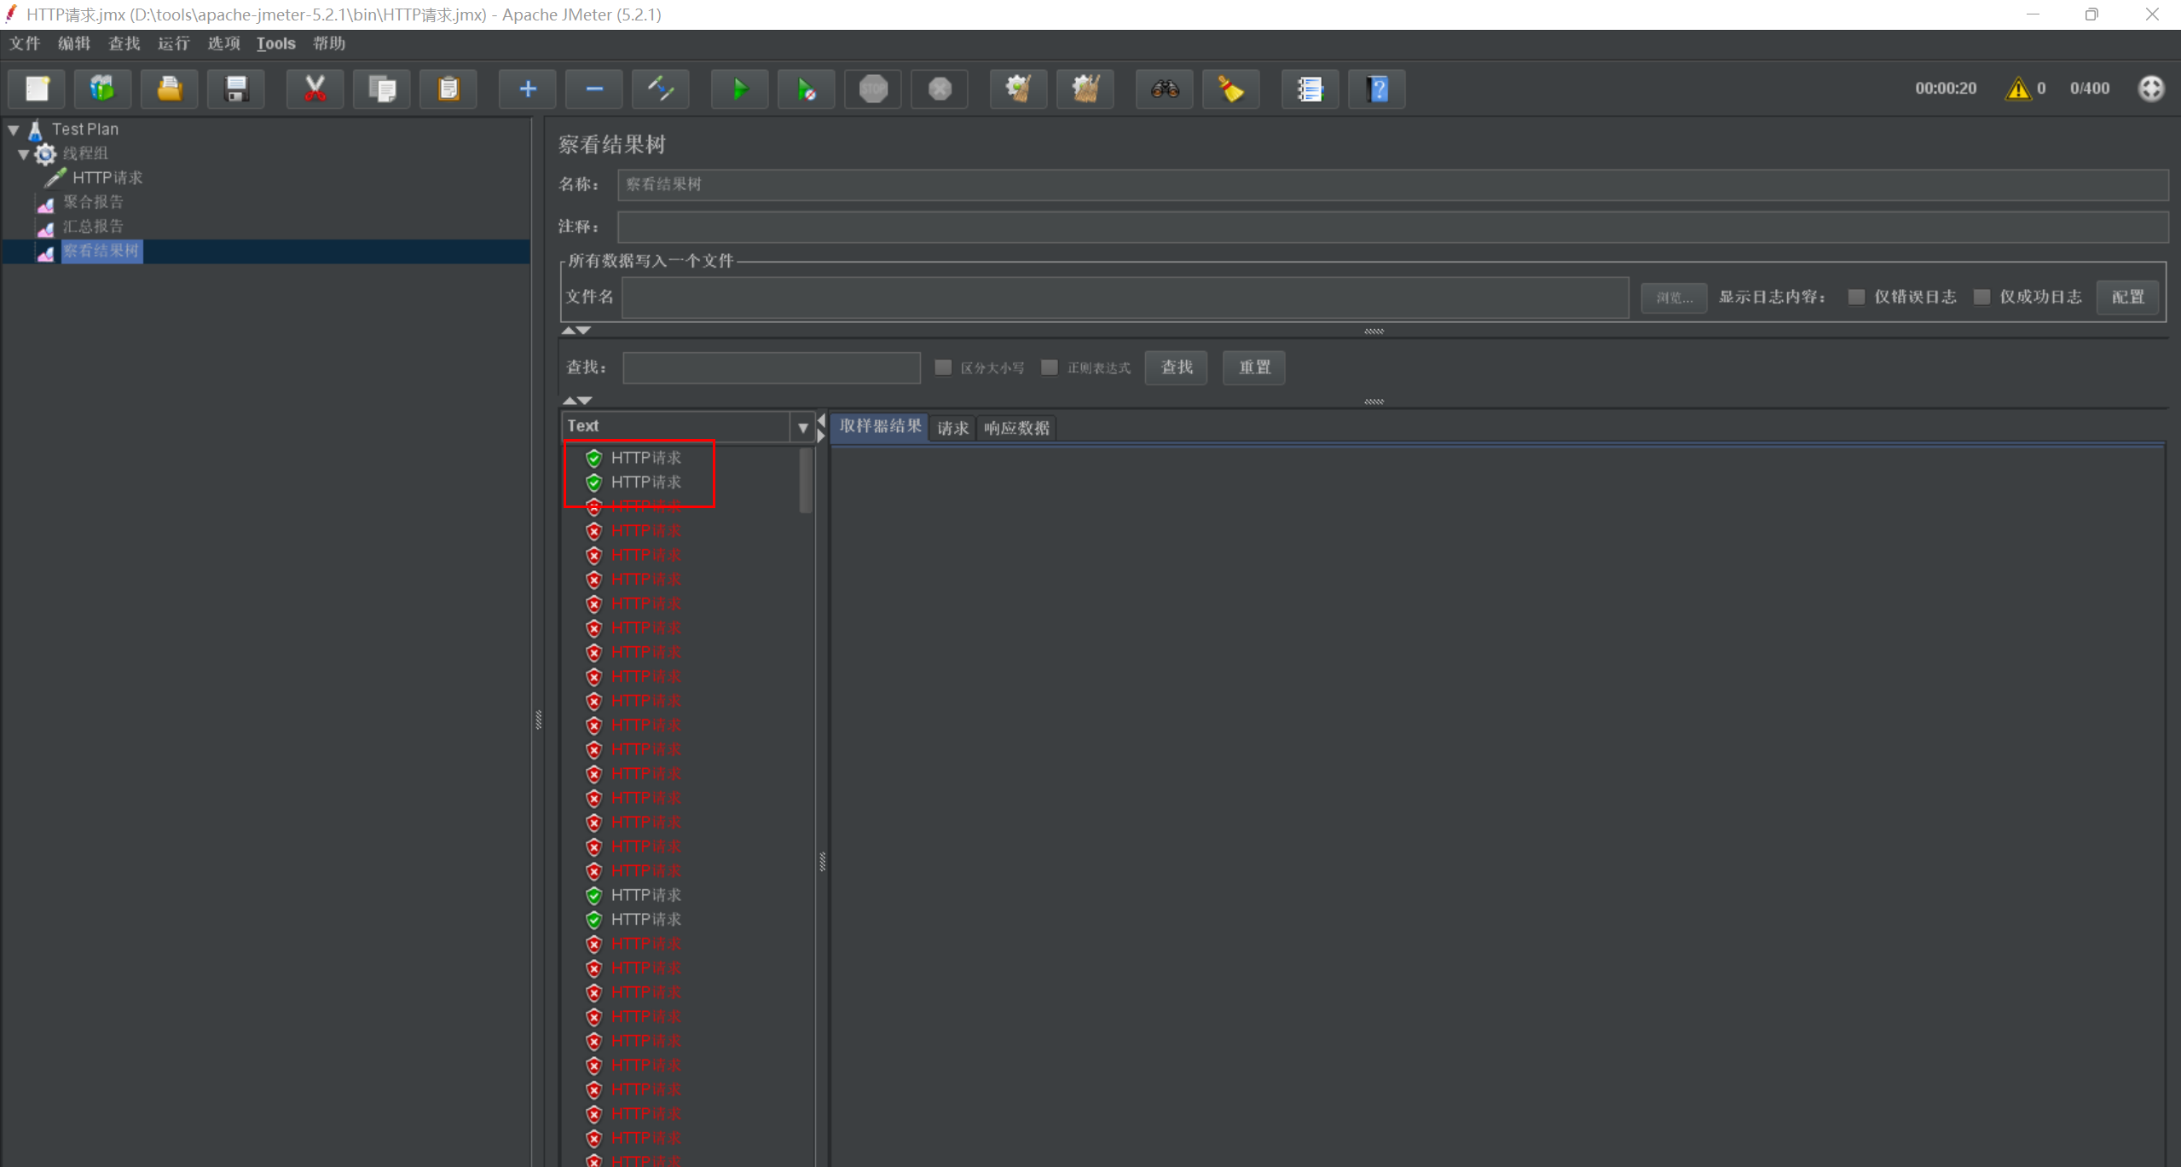
Task: Click the Start no pauses icon
Action: [x=806, y=89]
